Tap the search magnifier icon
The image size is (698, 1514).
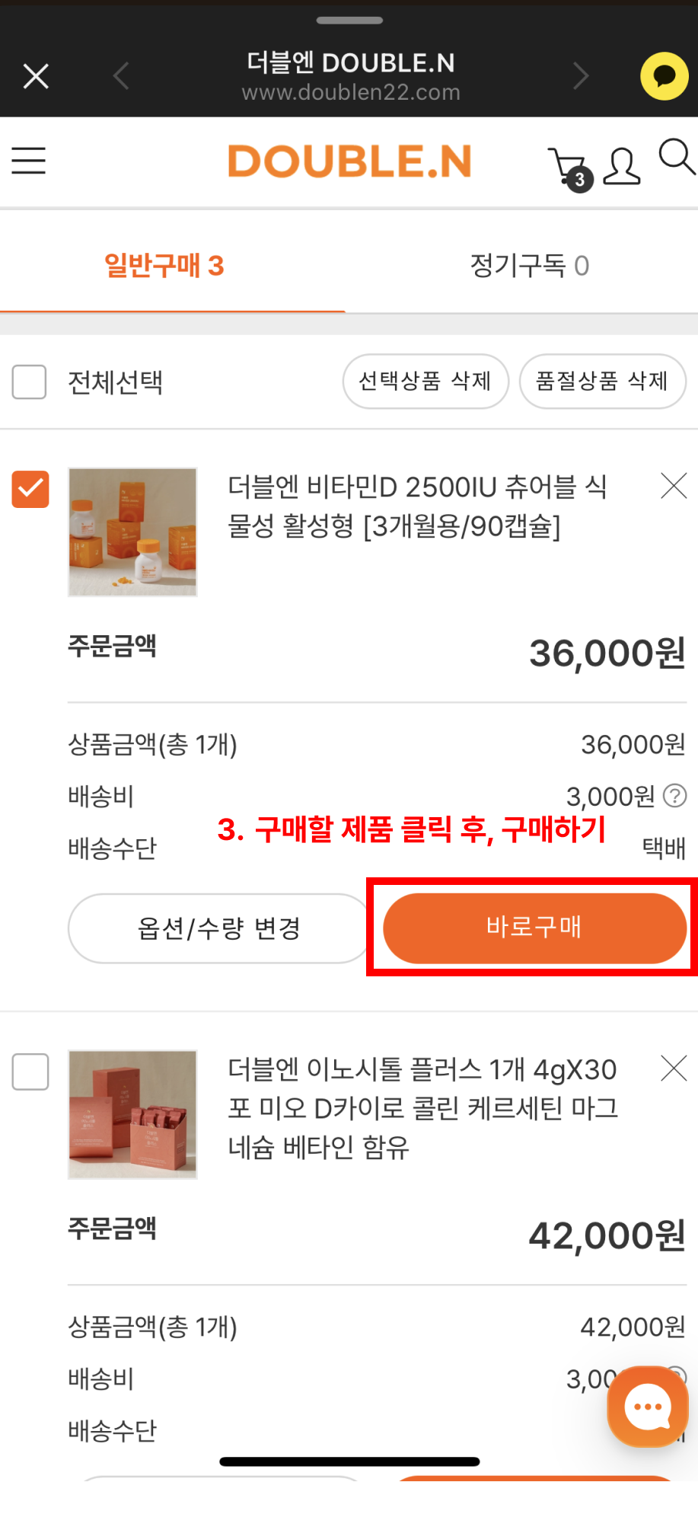[x=676, y=157]
